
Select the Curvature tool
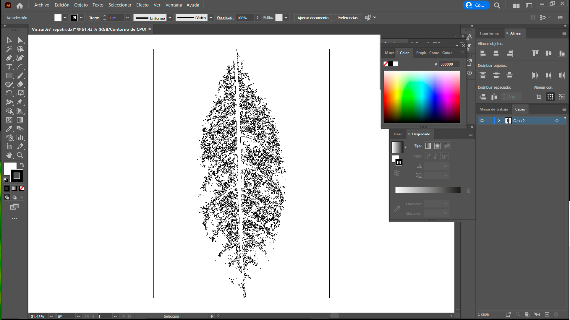pos(20,58)
